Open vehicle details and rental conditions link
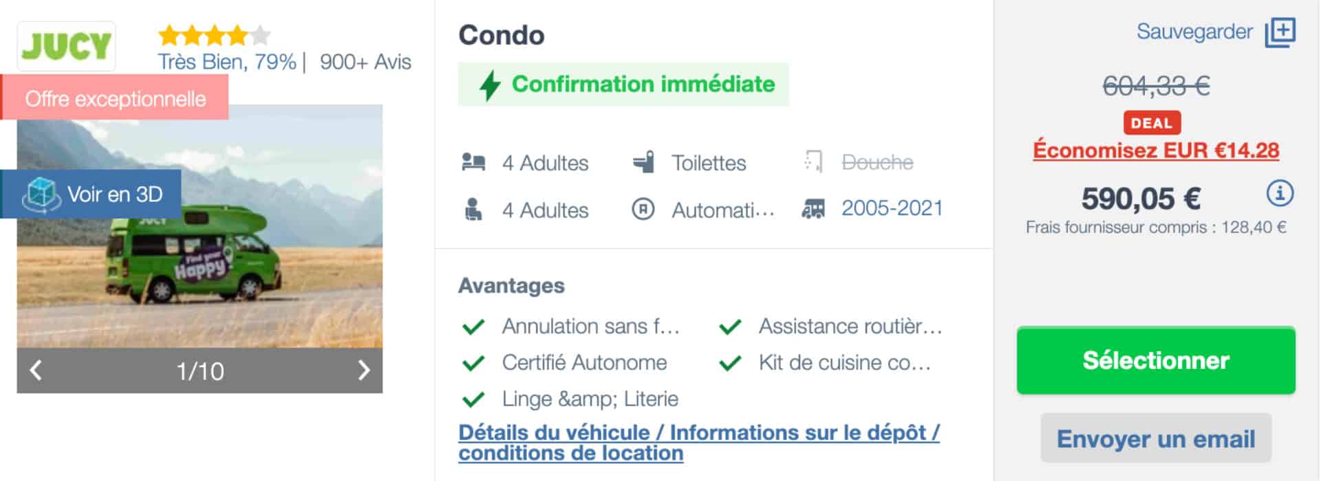 pyautogui.click(x=698, y=443)
